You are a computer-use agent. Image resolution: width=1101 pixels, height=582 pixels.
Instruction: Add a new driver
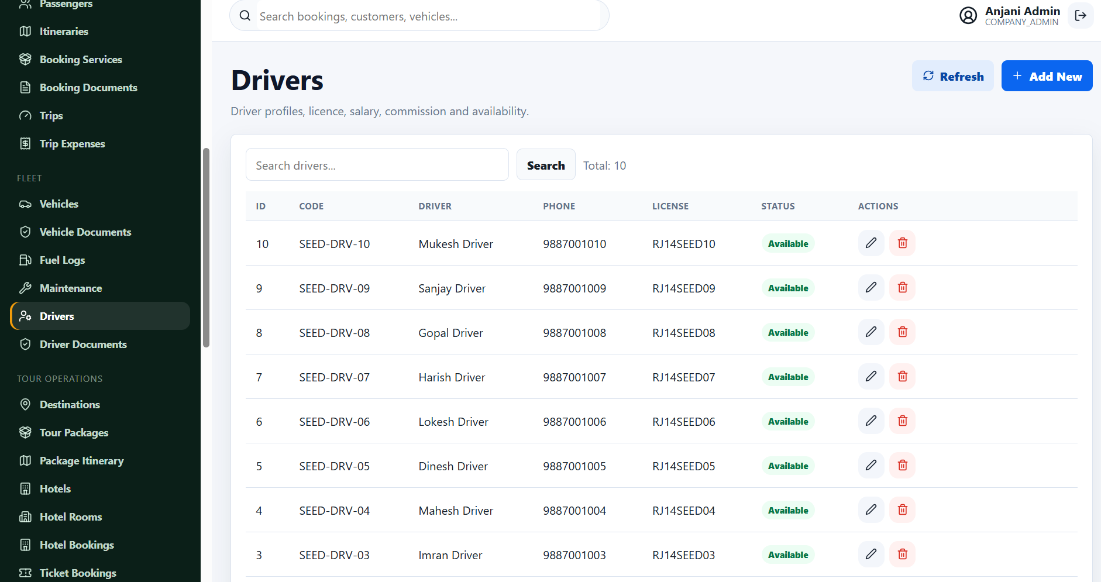pyautogui.click(x=1047, y=76)
